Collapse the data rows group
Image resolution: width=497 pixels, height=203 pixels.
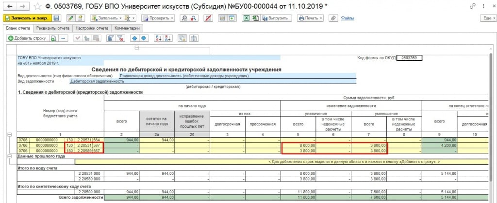9,135
